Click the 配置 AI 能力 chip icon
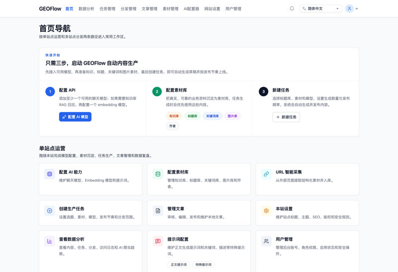Viewport: 398px width, 272px height. click(49, 174)
